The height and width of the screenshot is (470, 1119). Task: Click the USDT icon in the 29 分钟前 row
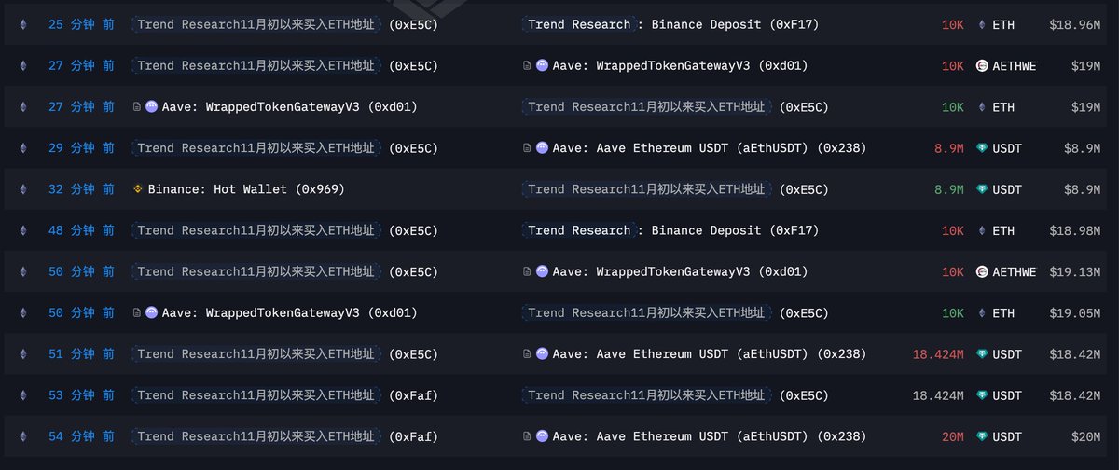(982, 148)
